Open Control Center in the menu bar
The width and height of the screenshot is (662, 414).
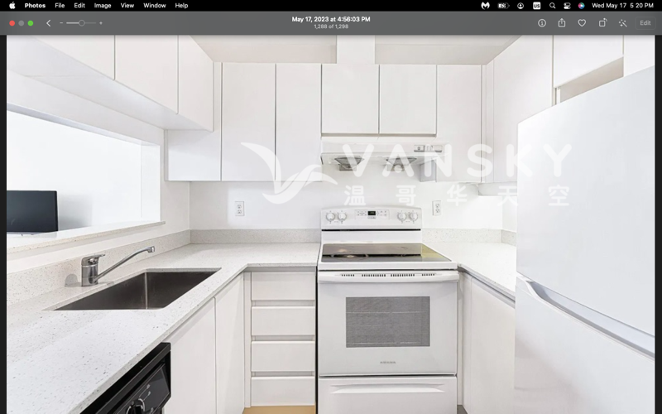coord(567,5)
